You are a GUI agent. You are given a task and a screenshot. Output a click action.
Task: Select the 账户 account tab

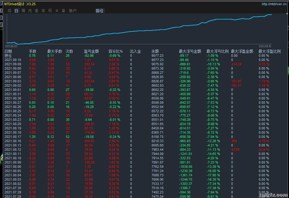point(73,11)
